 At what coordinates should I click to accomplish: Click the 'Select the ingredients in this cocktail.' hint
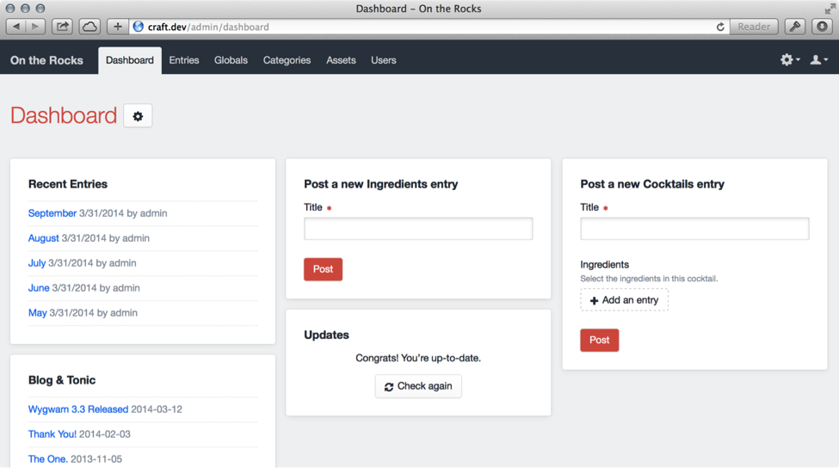pos(649,279)
